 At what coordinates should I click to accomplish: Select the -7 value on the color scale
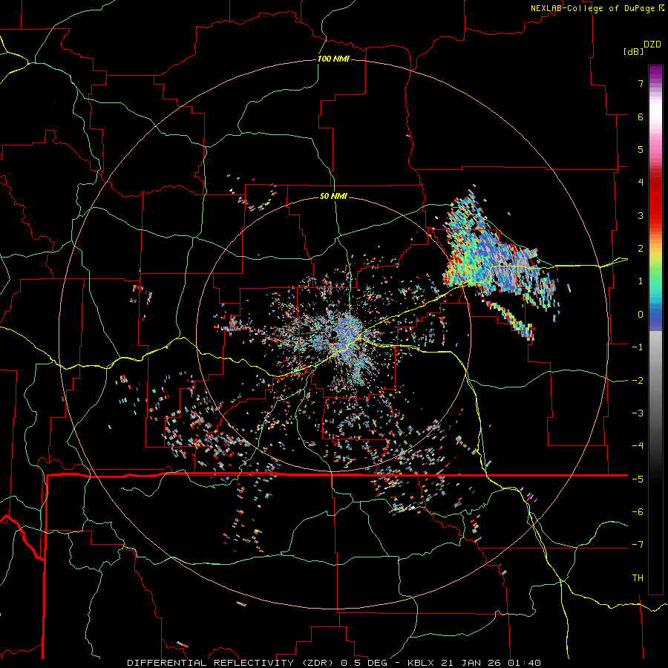click(x=638, y=545)
